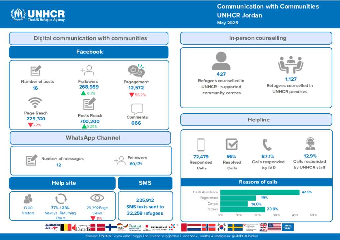Image resolution: width=340 pixels, height=240 pixels.
Task: Click the Sweden flag in donor strip
Action: click(235, 227)
